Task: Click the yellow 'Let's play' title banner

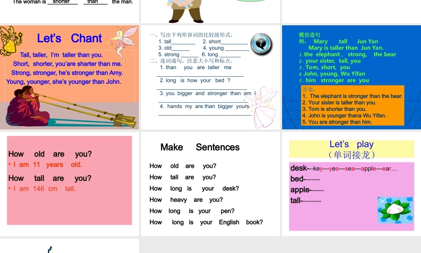Action: coord(351,149)
